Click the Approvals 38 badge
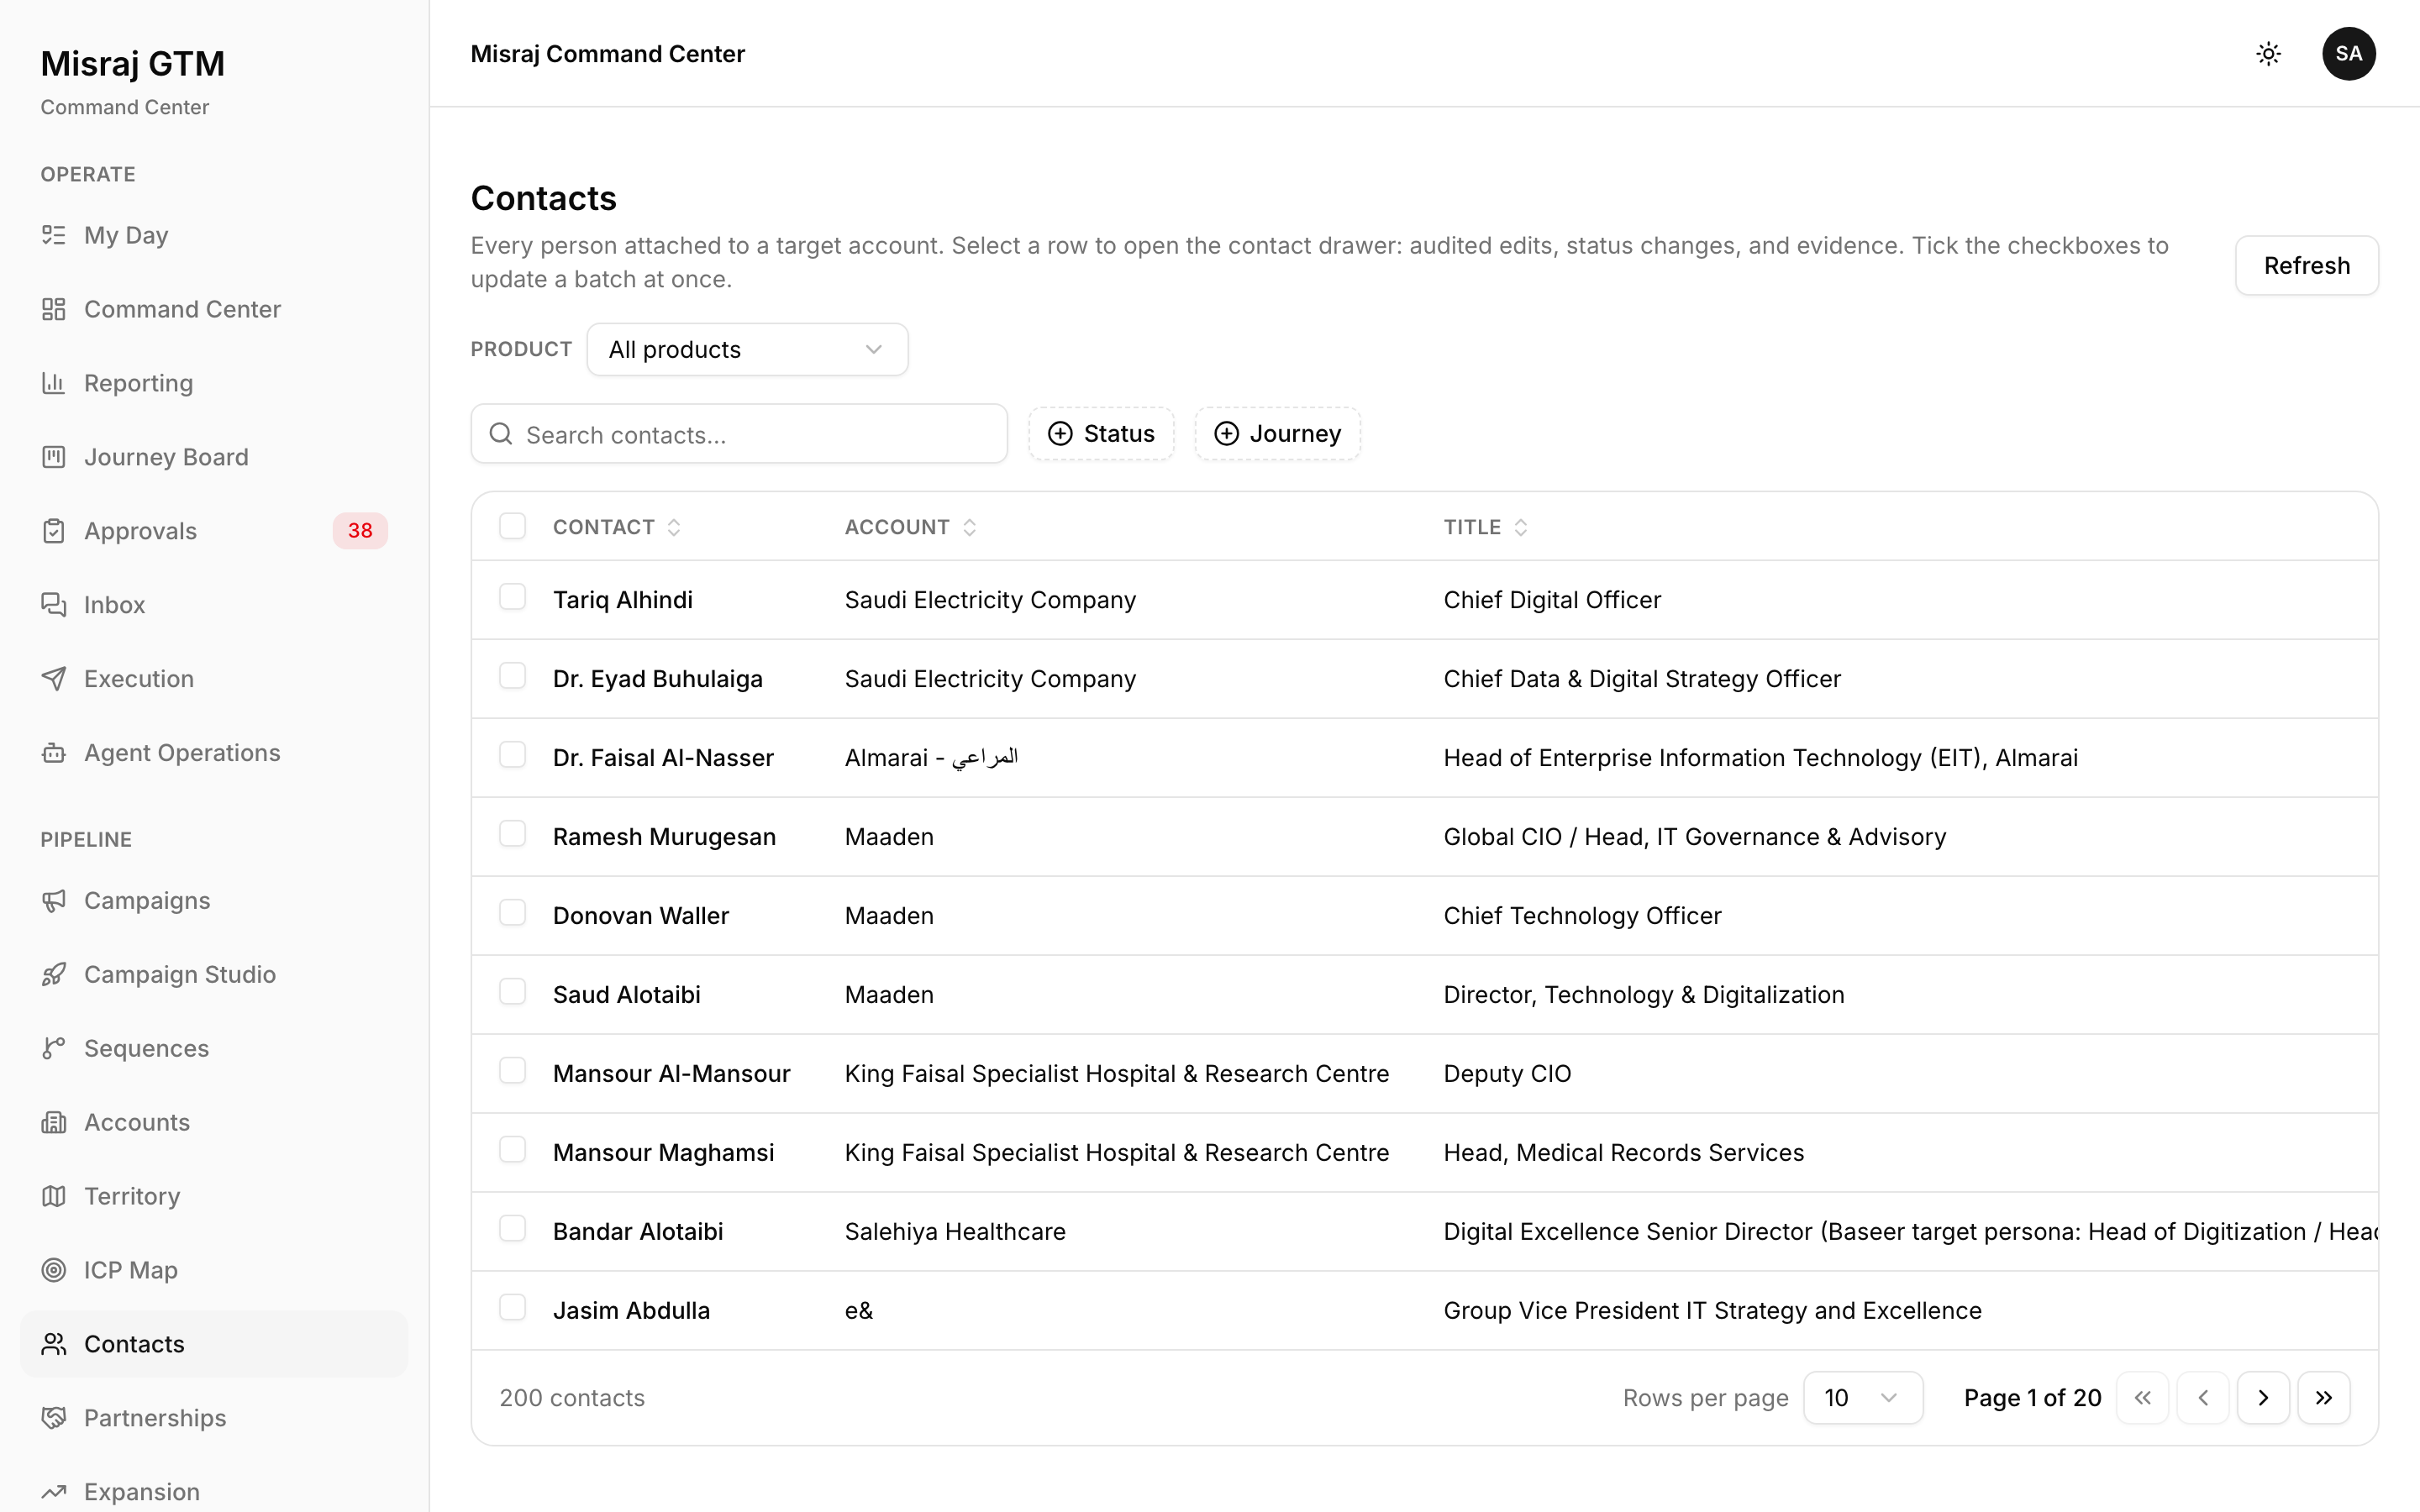The image size is (2420, 1512). [360, 531]
